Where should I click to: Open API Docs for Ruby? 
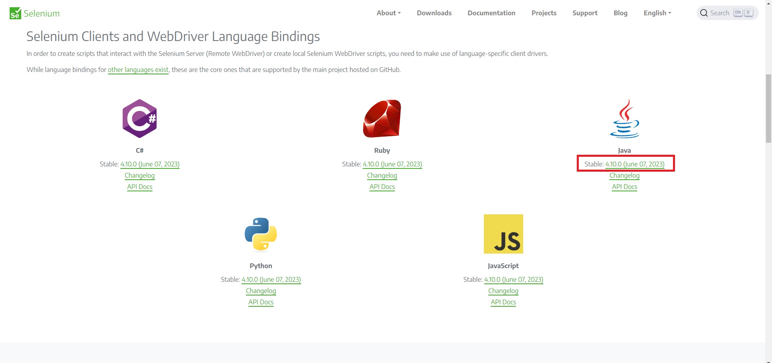coord(382,187)
